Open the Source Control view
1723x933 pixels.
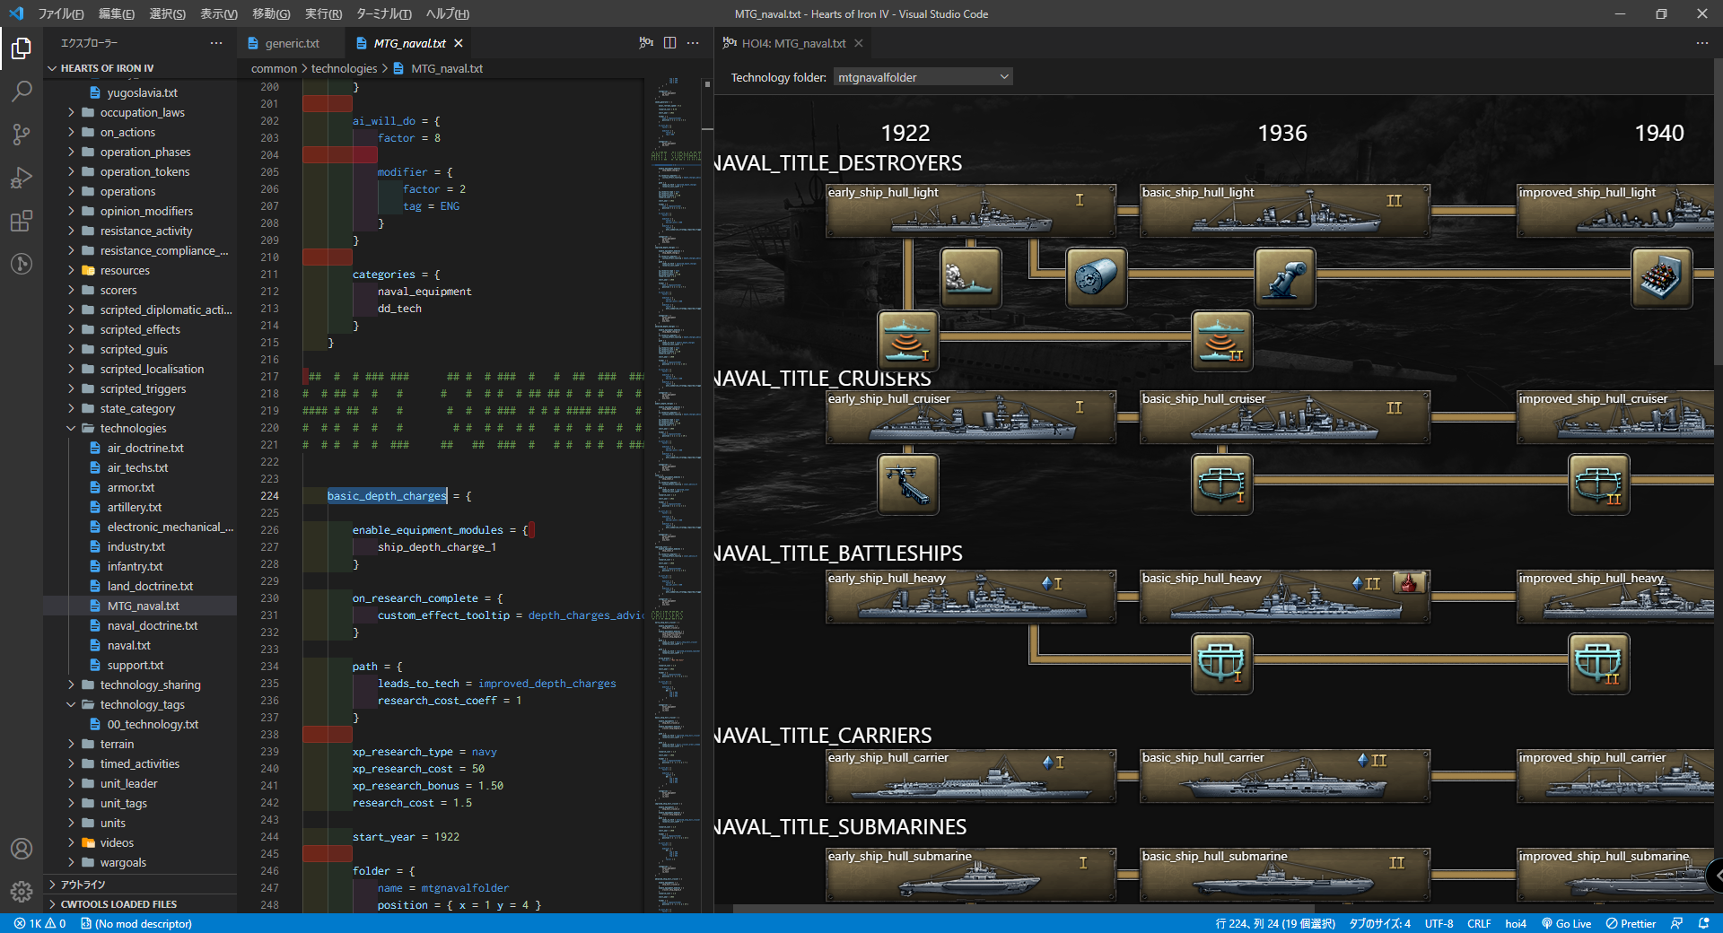coord(22,135)
